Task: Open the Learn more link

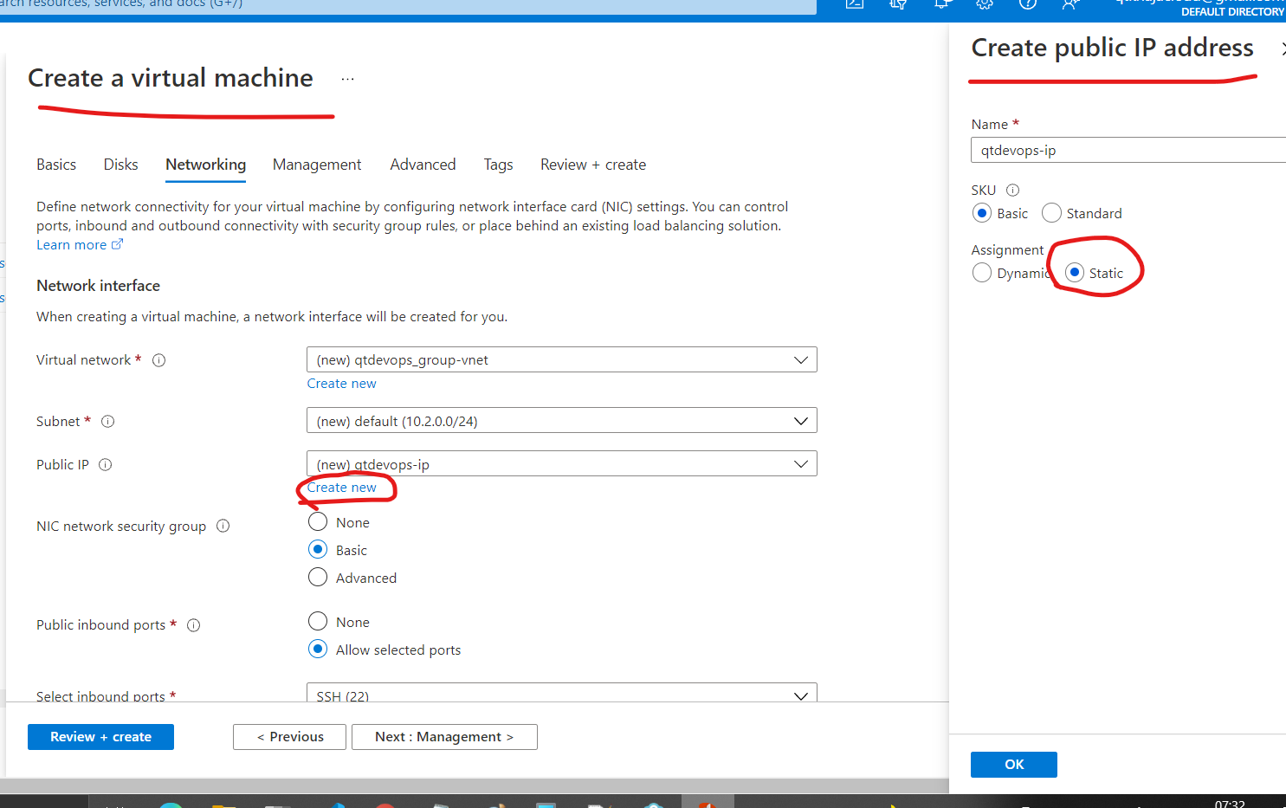Action: pyautogui.click(x=80, y=245)
